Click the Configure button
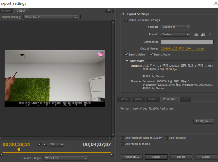 pos(203,121)
